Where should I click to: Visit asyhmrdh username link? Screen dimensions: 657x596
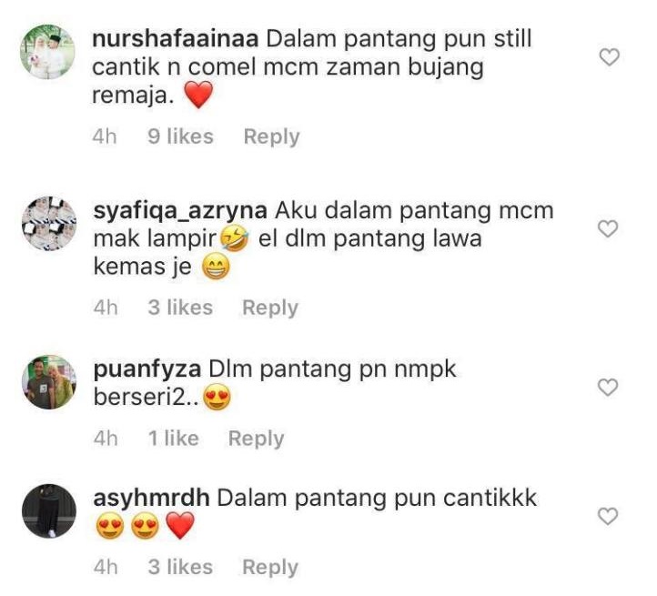[x=151, y=498]
